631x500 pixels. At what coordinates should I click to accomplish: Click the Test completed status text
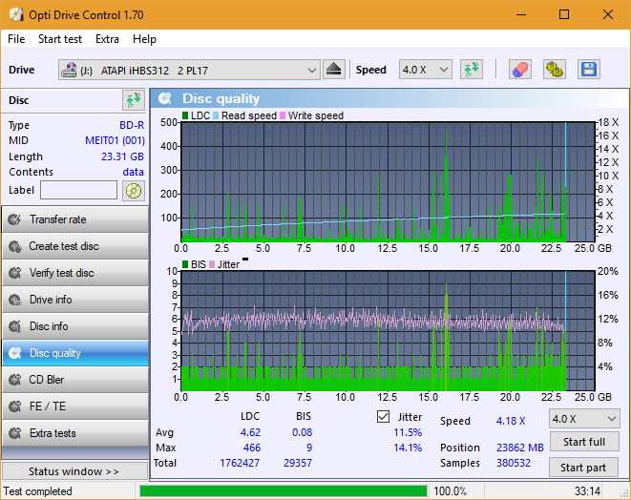pyautogui.click(x=38, y=491)
